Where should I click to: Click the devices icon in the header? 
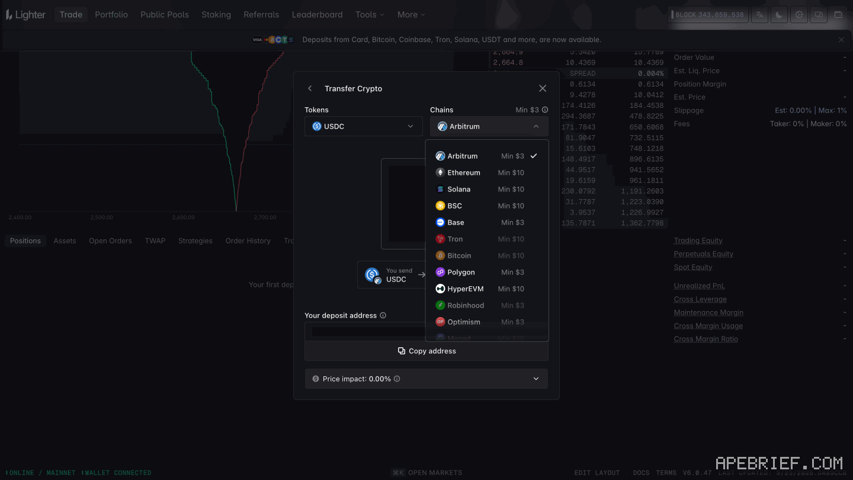[819, 15]
